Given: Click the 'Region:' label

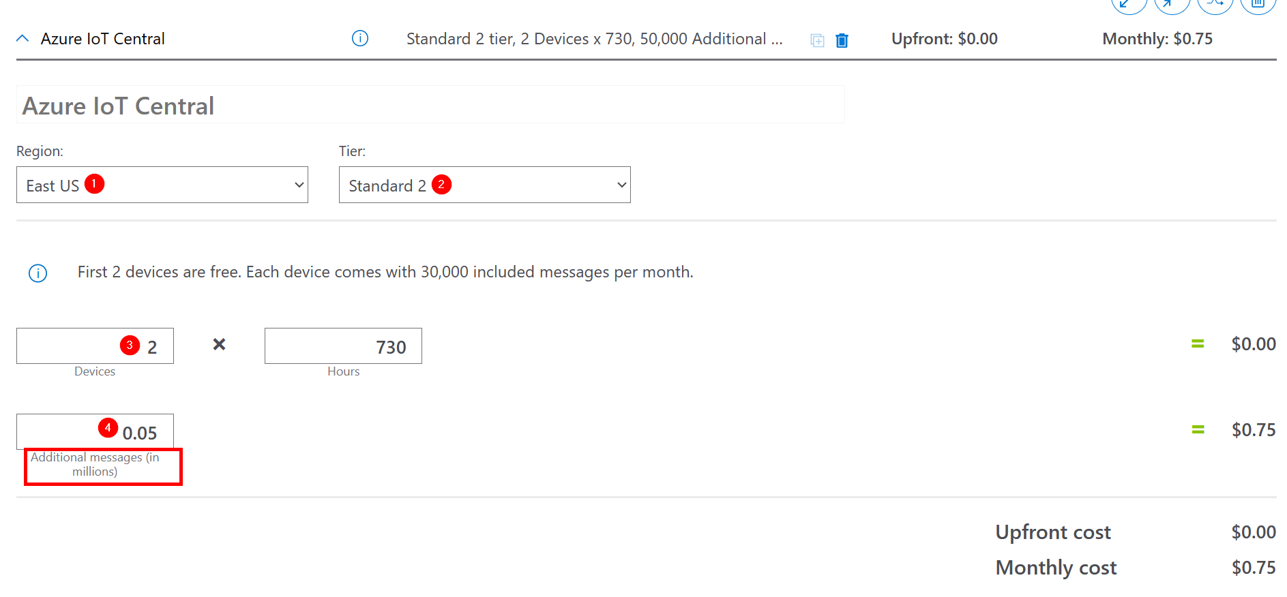Looking at the screenshot, I should coord(40,151).
